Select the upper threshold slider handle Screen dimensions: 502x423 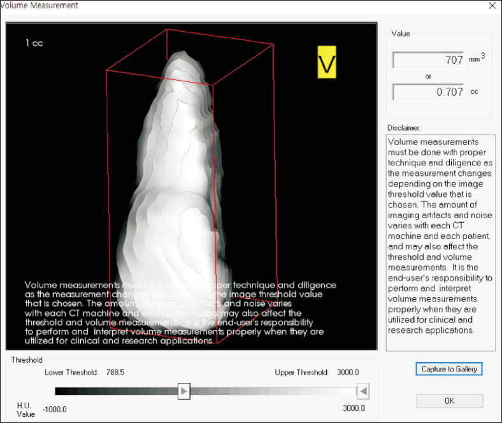tap(362, 391)
